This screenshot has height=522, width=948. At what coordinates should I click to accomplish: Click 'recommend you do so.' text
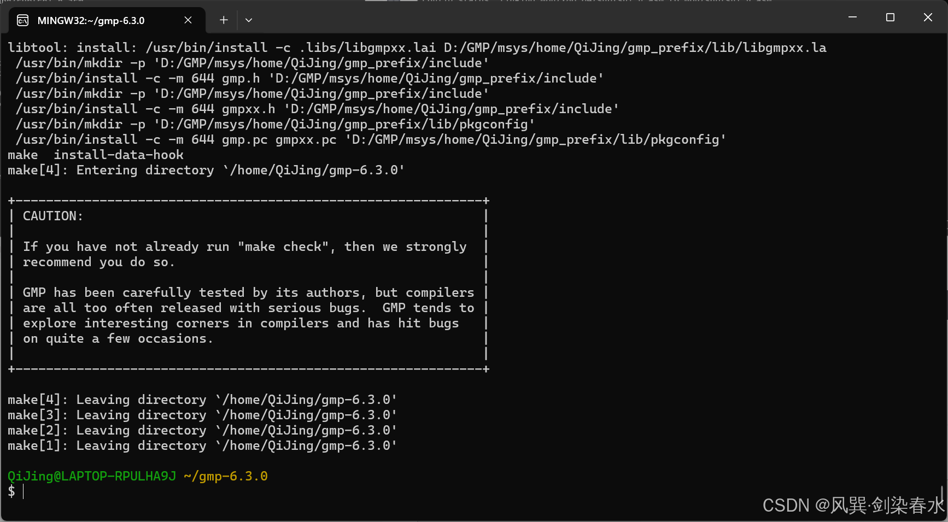point(99,262)
